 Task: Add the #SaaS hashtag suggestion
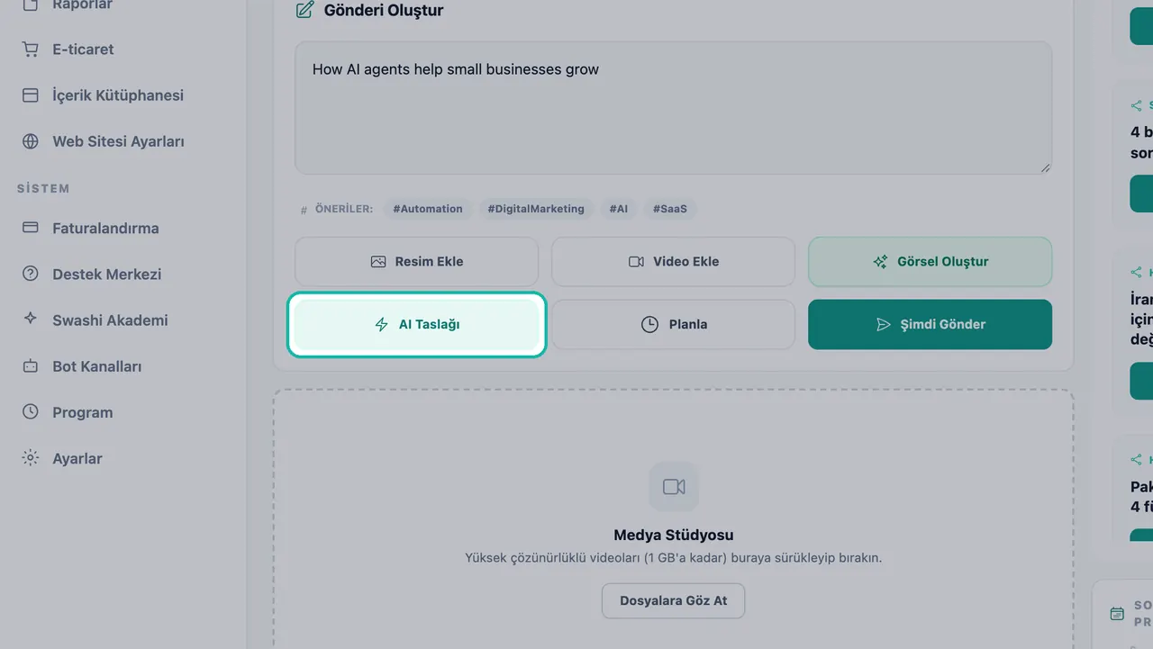[x=670, y=209]
